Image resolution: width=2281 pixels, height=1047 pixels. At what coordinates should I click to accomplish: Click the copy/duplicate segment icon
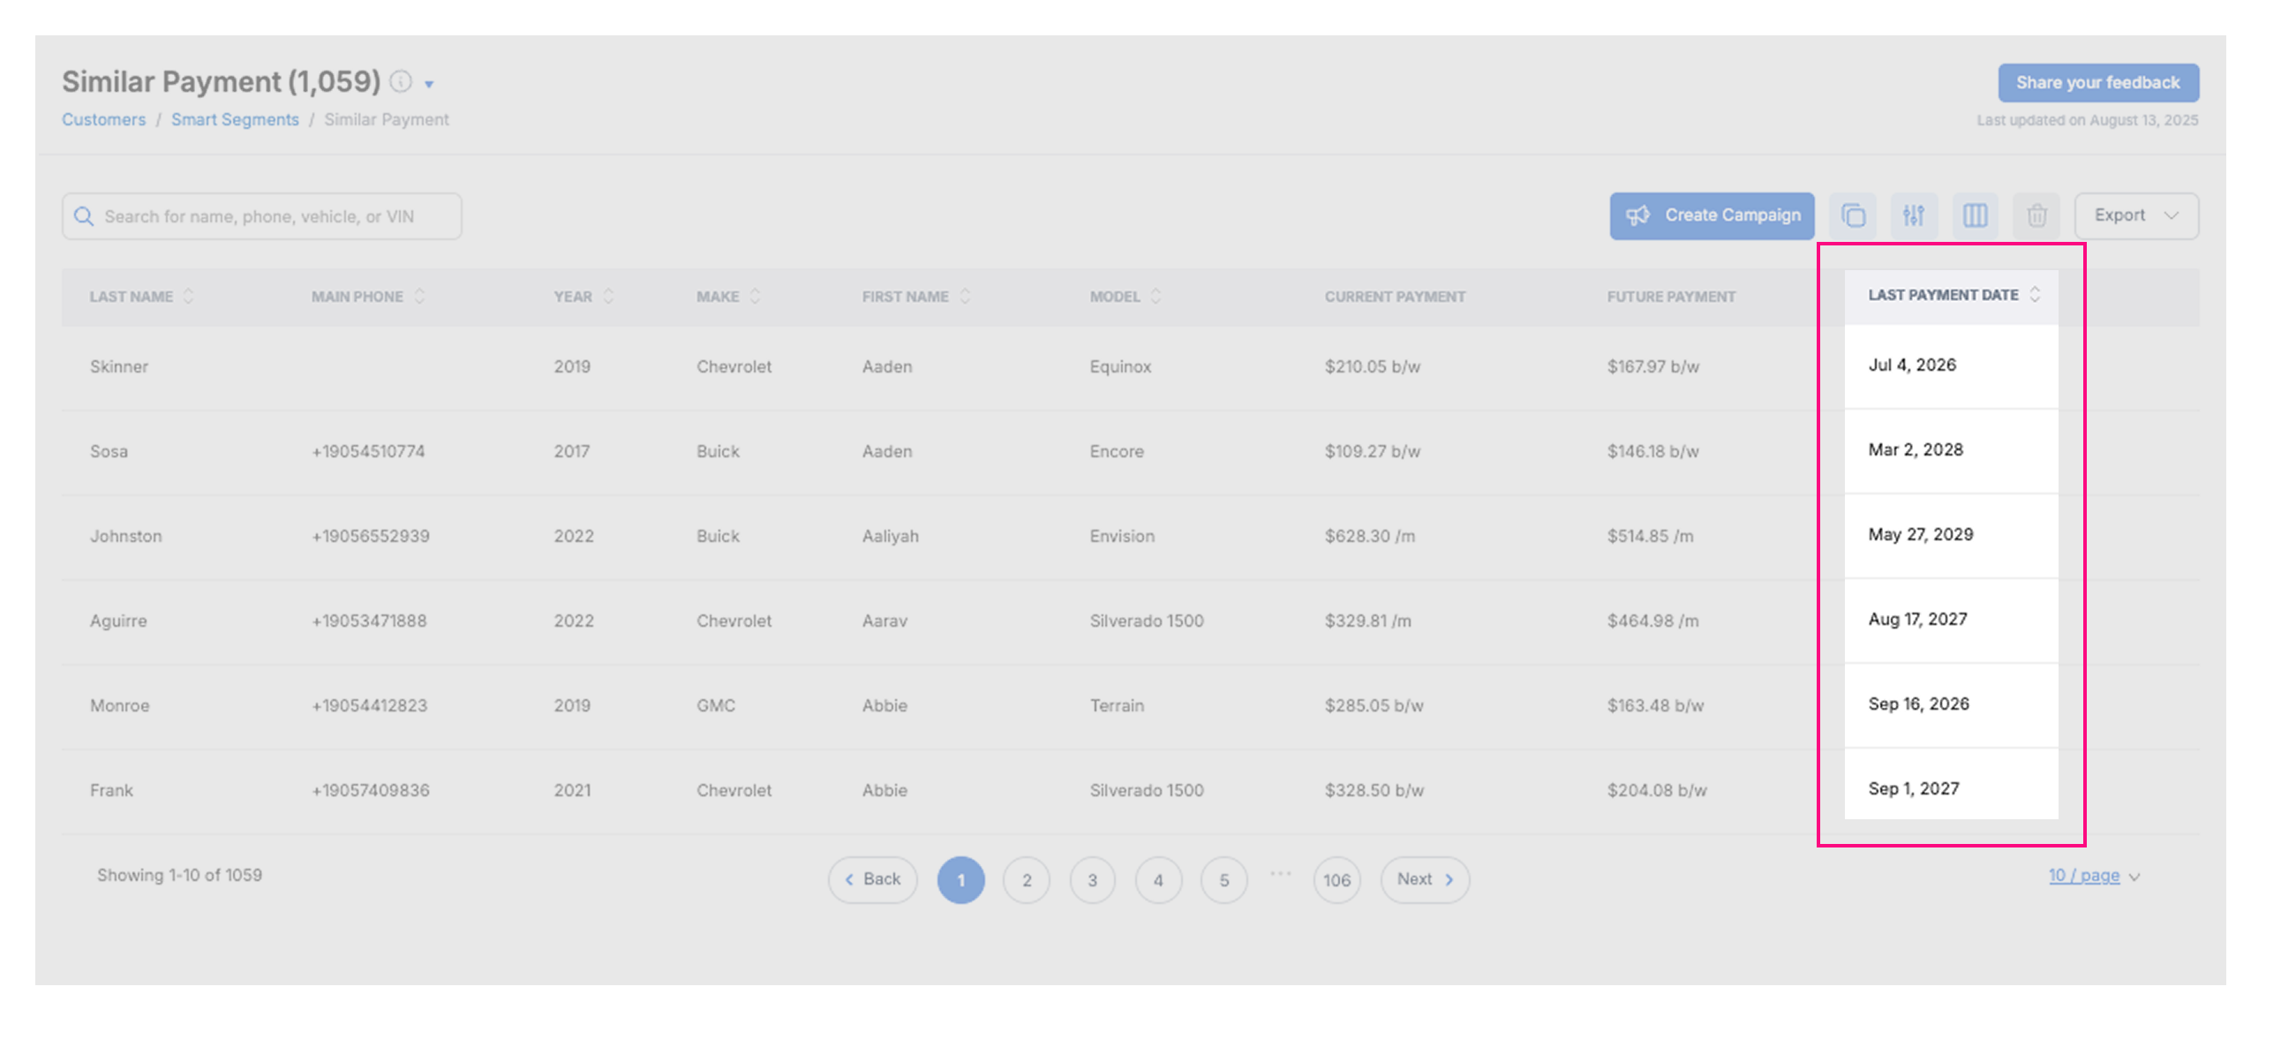(1852, 215)
